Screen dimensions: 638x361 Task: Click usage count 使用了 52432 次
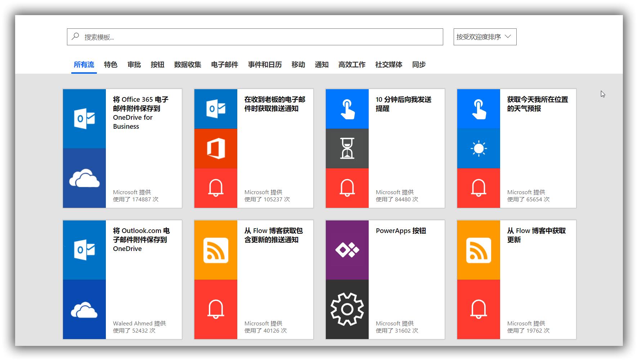click(x=134, y=330)
